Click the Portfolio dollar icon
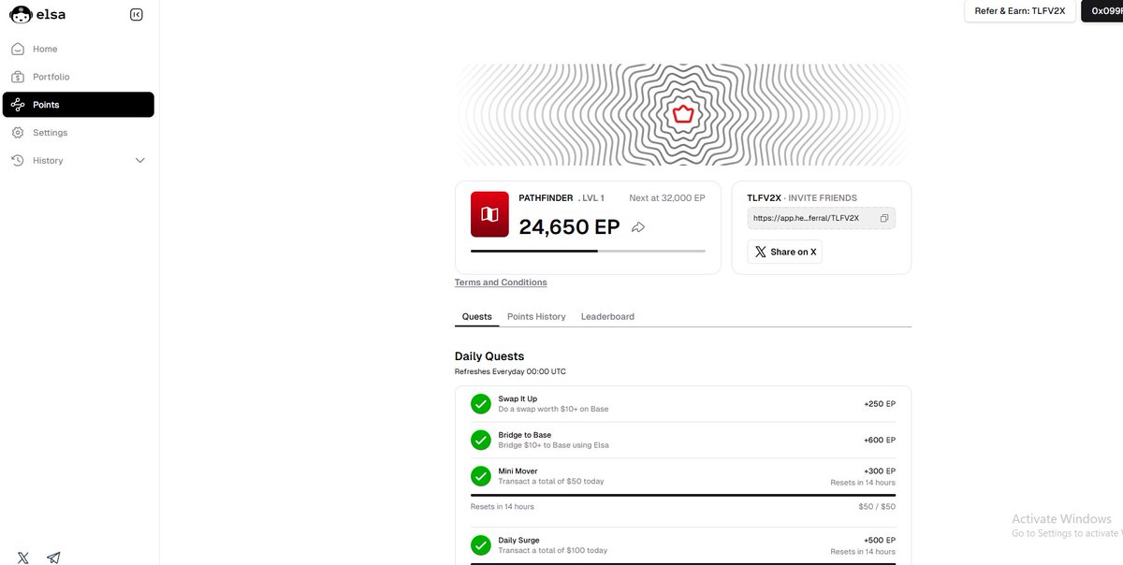1123x565 pixels. point(18,77)
